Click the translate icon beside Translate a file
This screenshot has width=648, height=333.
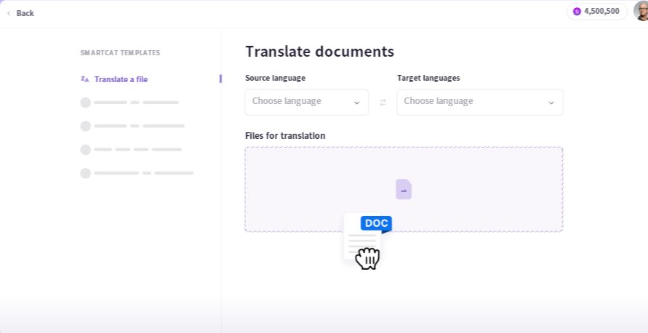coord(85,79)
